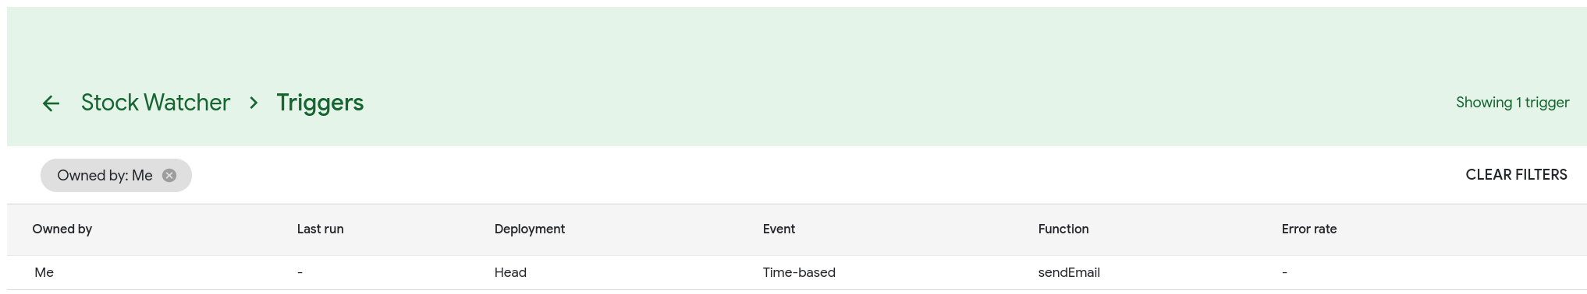Click the Error rate dash value

coord(1284,273)
